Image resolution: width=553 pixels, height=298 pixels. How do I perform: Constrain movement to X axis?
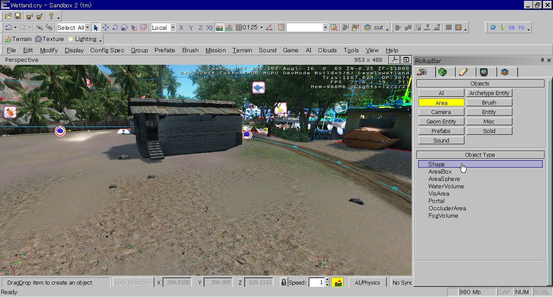tap(181, 27)
